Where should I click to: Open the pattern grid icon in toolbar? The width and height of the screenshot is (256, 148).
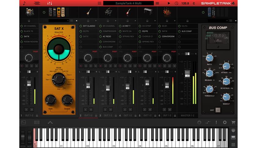pos(37,122)
